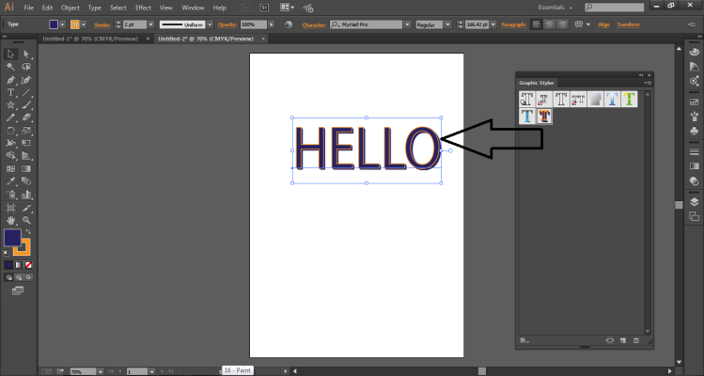Toggle align right paragraph button
The height and width of the screenshot is (376, 704).
coord(561,24)
